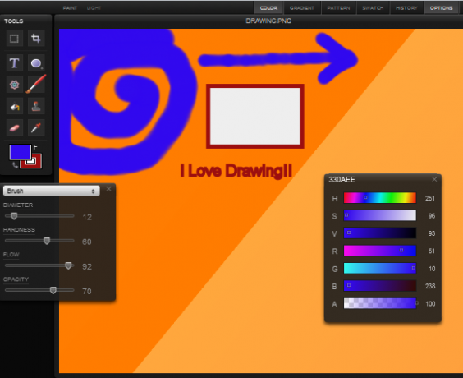Viewport: 463px width, 378px height.
Task: Click the Hue slider bar
Action: pyautogui.click(x=380, y=198)
